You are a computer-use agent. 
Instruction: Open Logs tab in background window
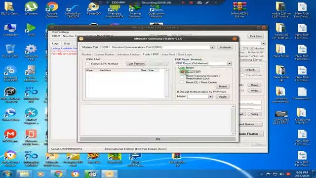(55, 44)
